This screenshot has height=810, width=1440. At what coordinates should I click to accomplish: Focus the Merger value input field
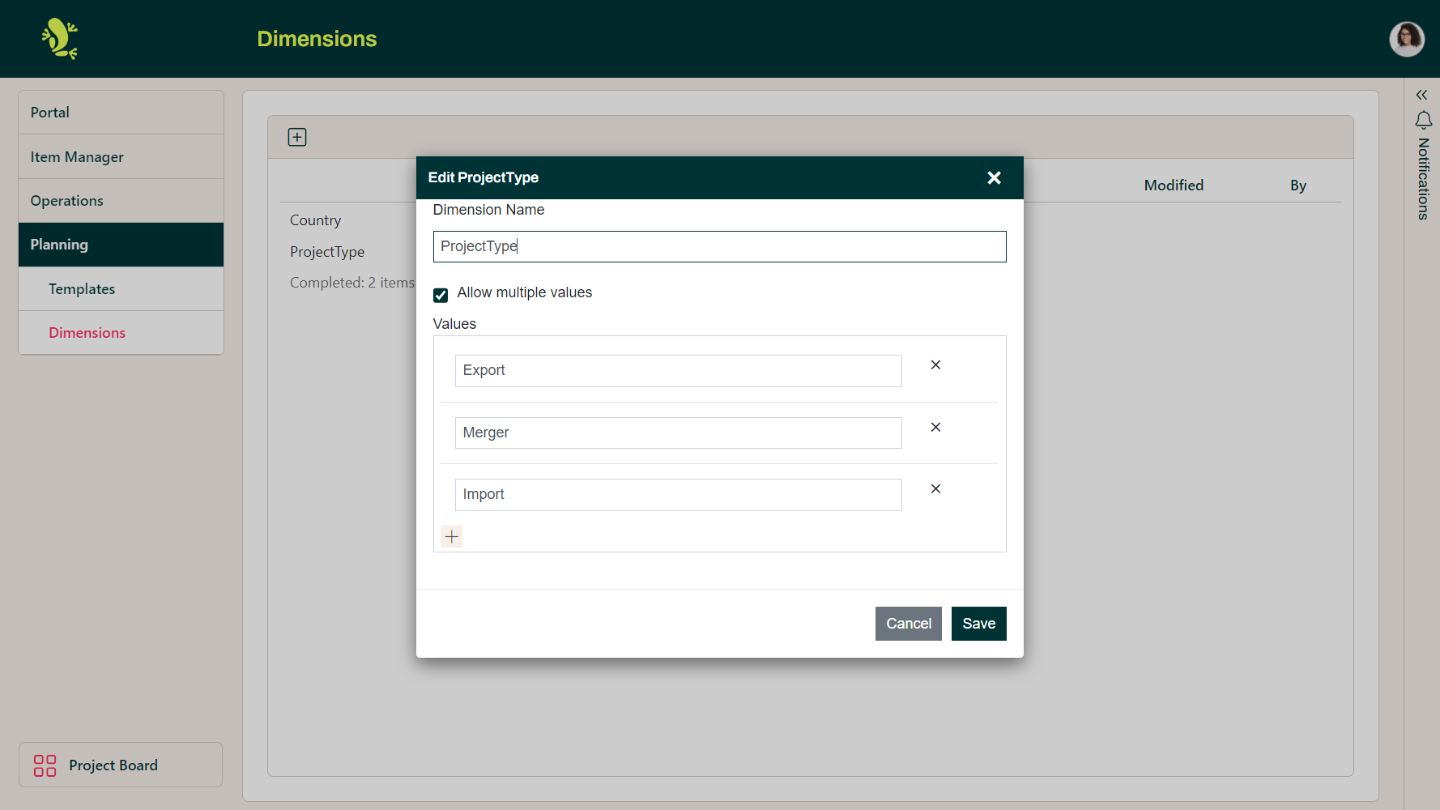(x=678, y=433)
